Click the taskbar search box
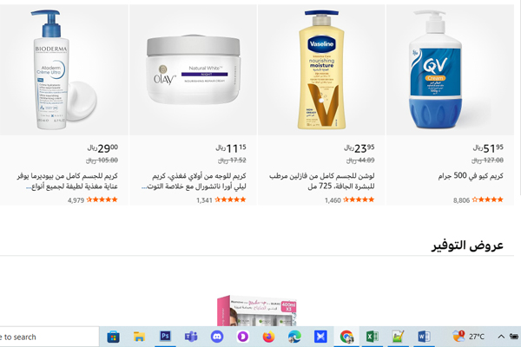The image size is (521, 347). click(x=49, y=337)
